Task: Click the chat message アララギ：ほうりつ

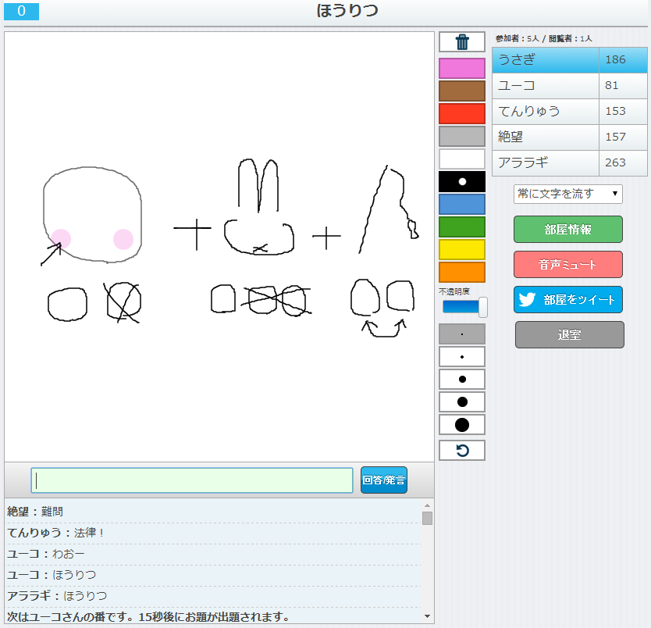Action: 57,596
